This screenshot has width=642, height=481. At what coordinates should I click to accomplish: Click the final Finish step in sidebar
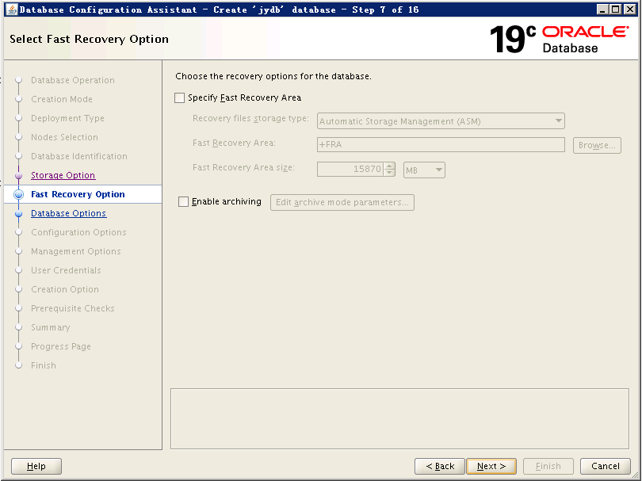point(44,365)
